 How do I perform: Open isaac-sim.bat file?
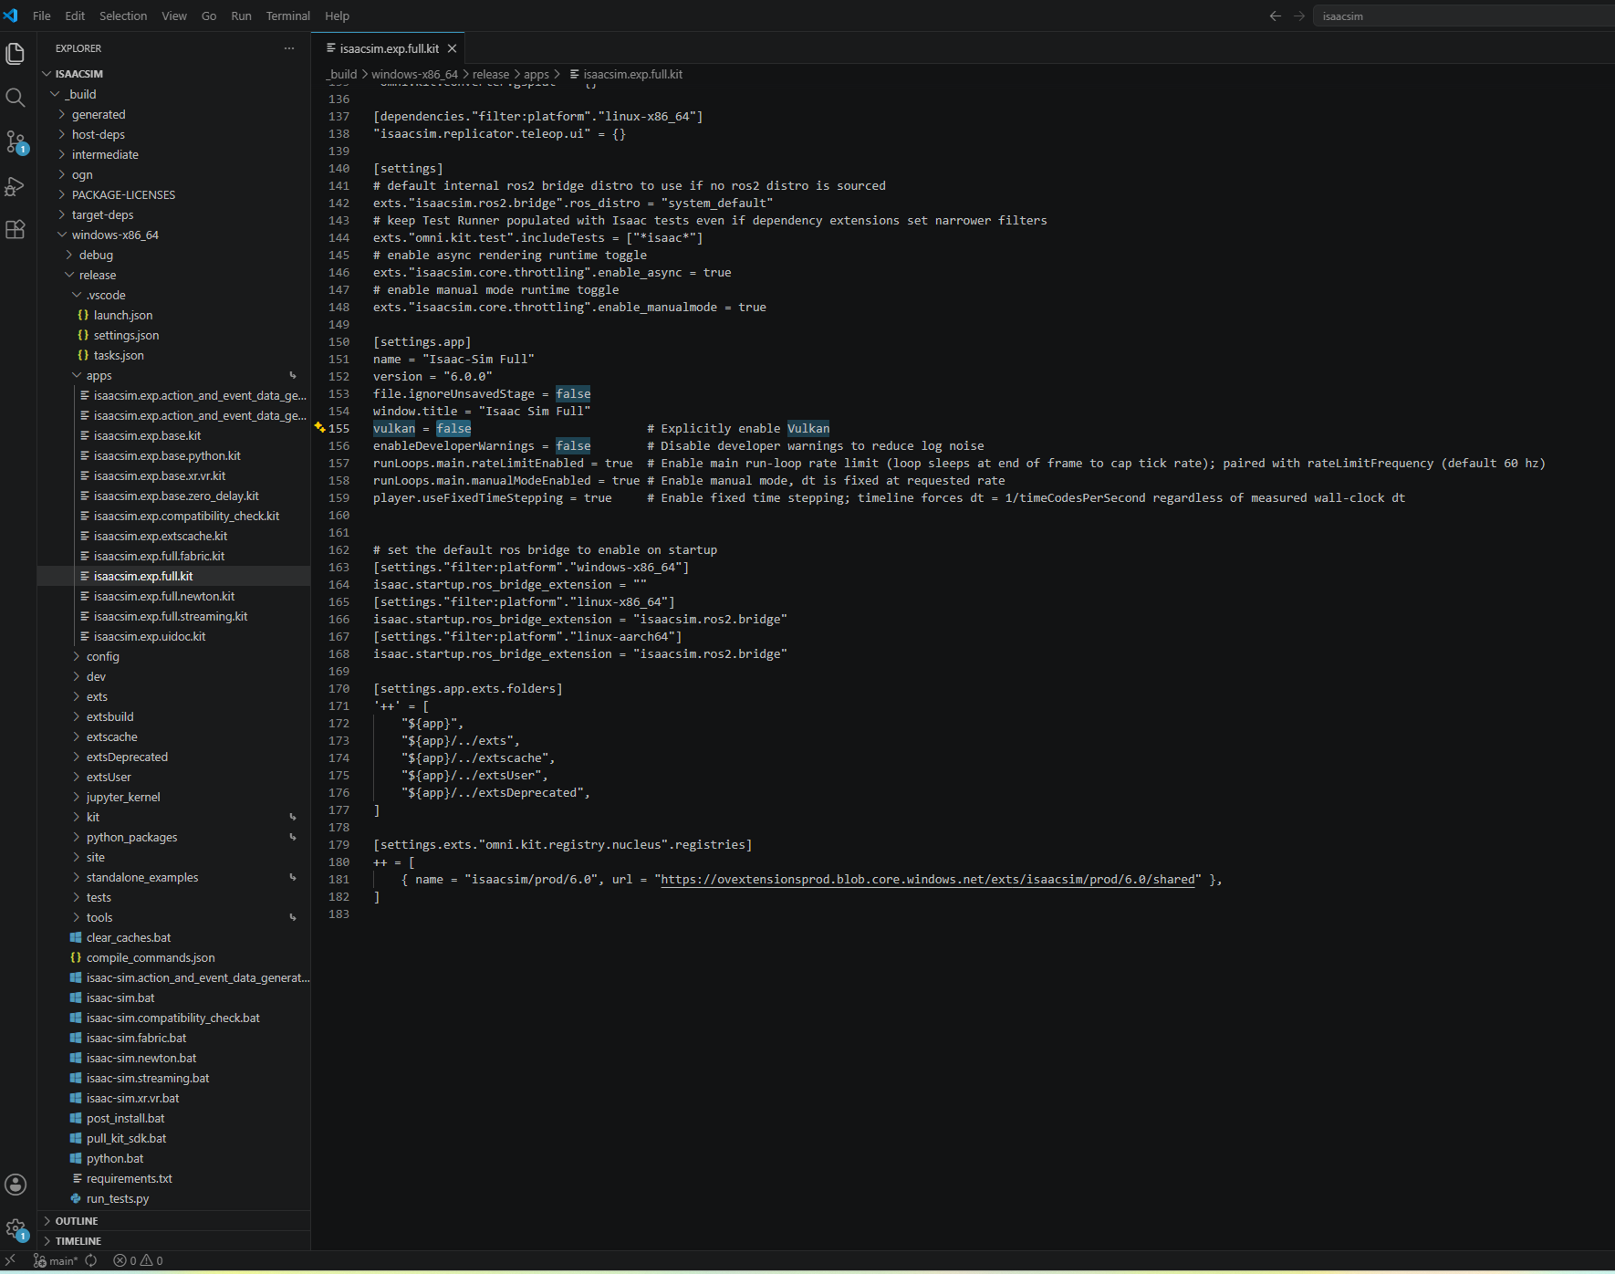point(120,997)
